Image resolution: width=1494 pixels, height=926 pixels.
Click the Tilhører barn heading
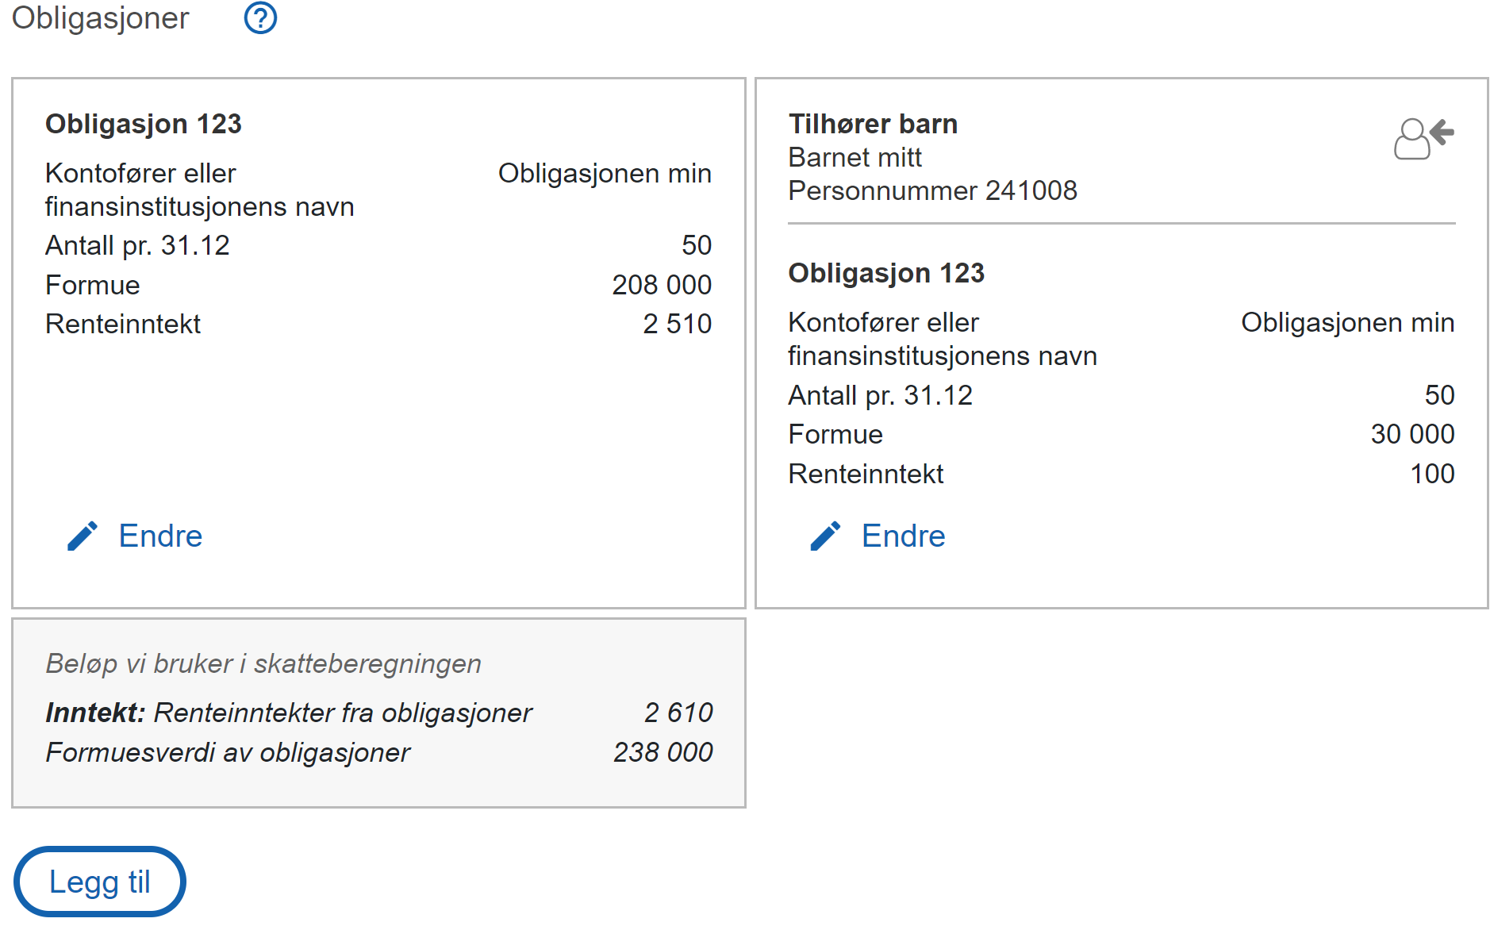click(873, 124)
